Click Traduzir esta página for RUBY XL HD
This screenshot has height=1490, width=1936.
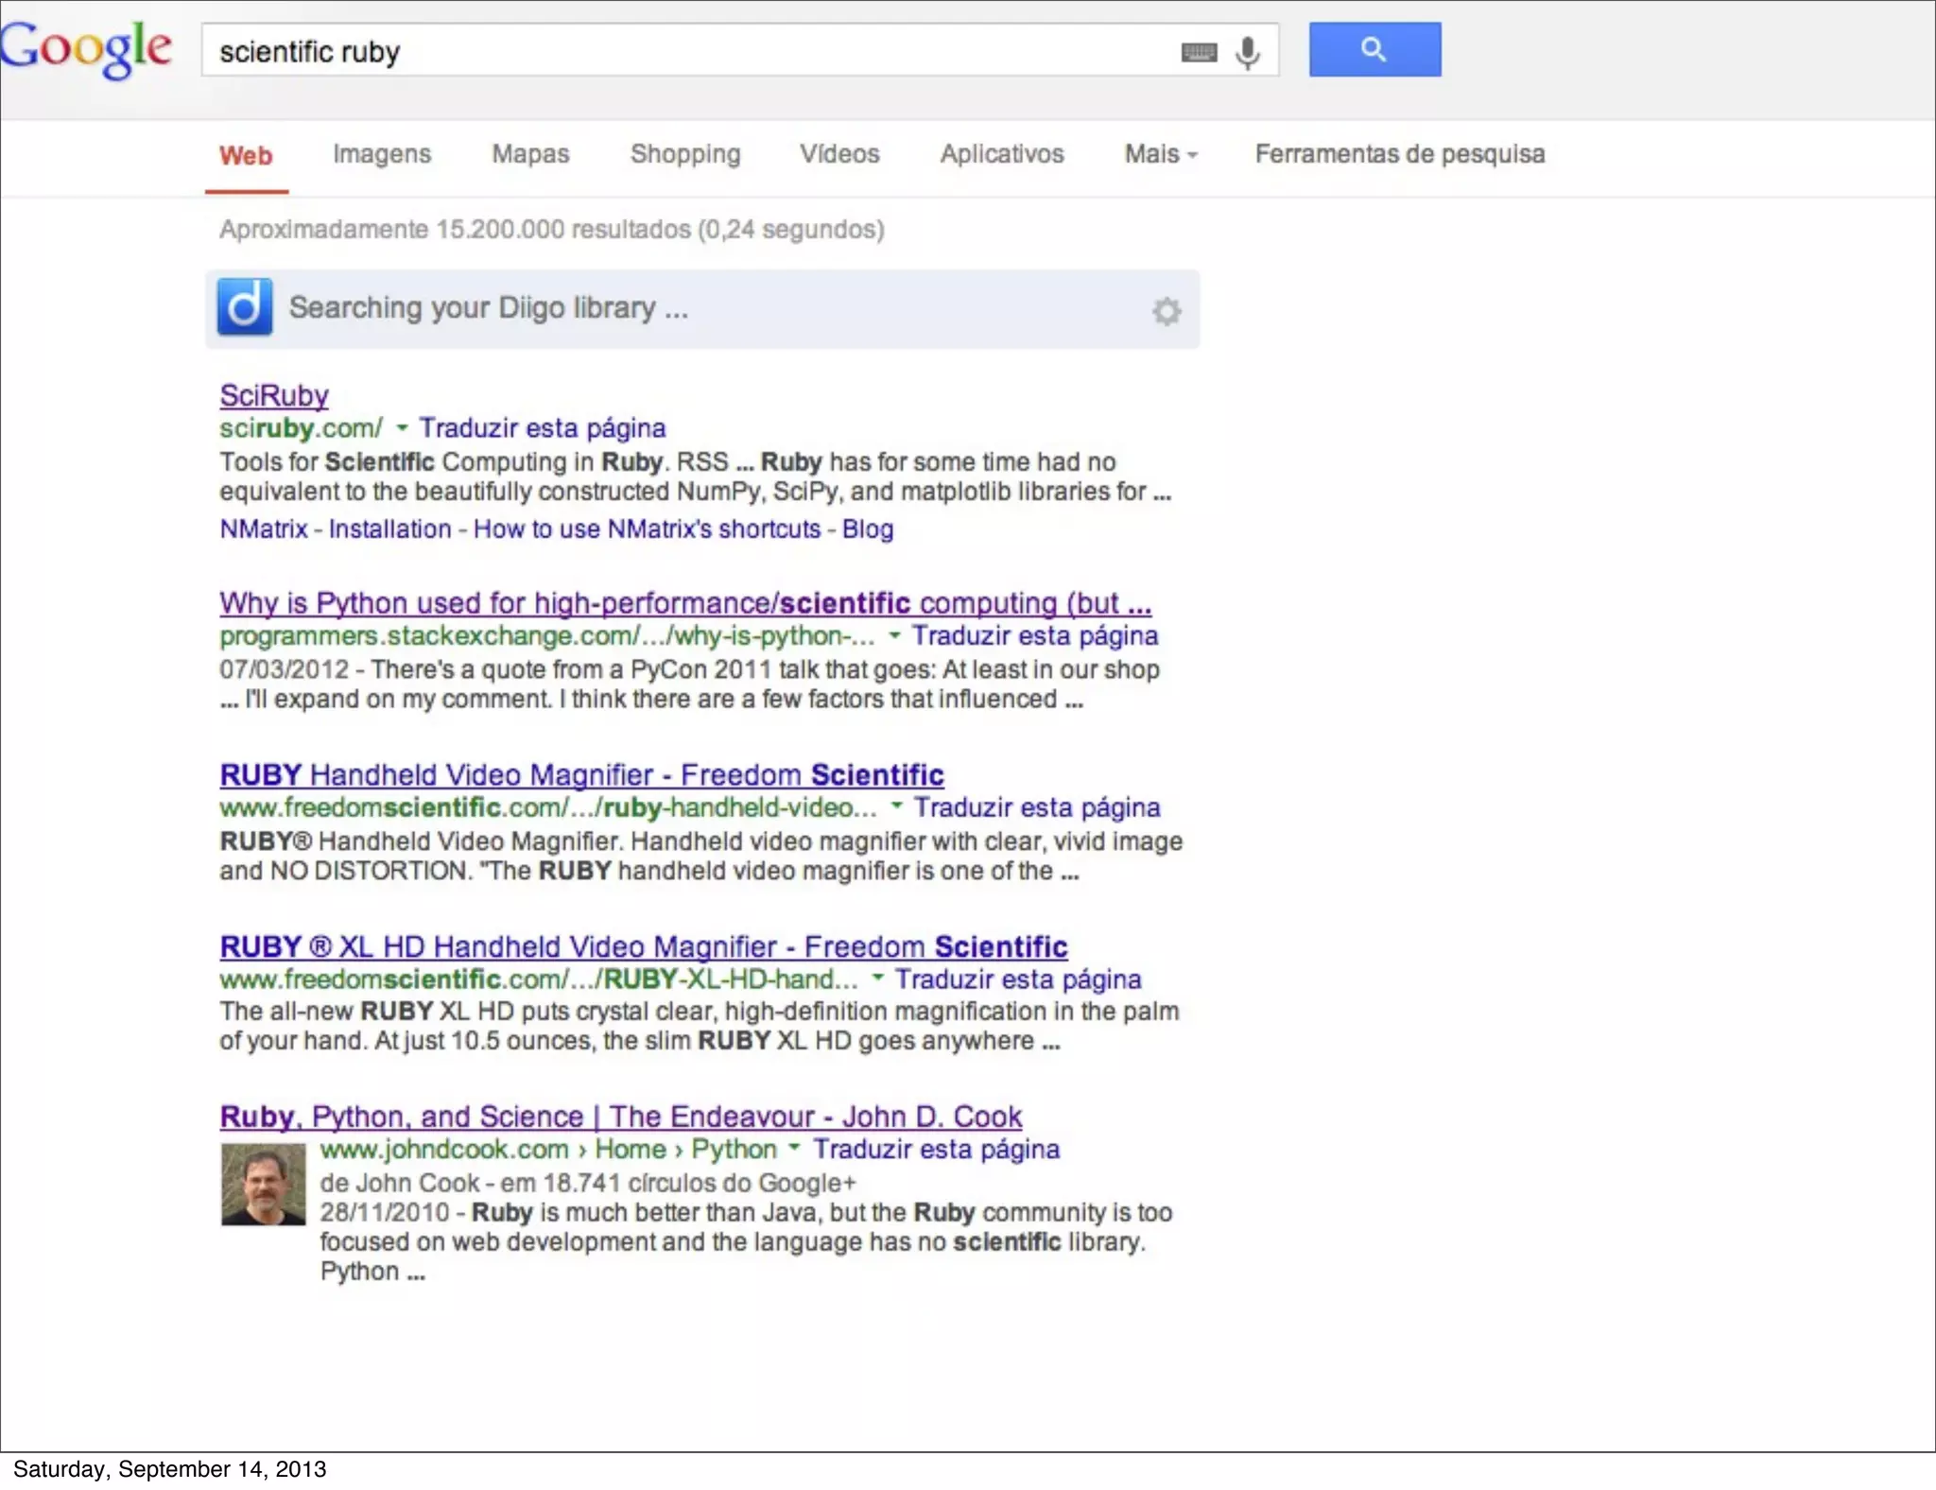(x=1018, y=979)
